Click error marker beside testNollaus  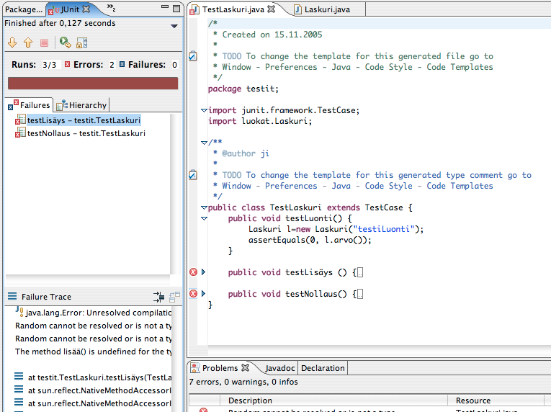tap(193, 293)
